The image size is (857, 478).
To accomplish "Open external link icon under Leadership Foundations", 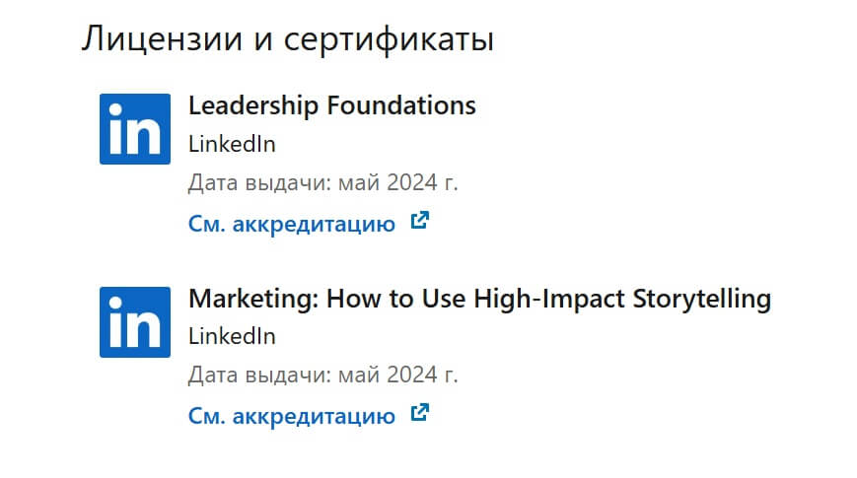I will click(x=420, y=221).
